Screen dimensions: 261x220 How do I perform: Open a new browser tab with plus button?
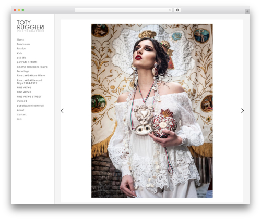[247, 11]
